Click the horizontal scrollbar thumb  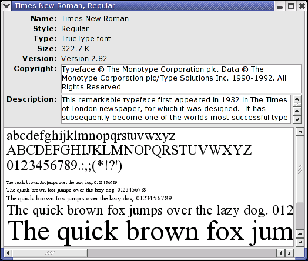(50, 253)
